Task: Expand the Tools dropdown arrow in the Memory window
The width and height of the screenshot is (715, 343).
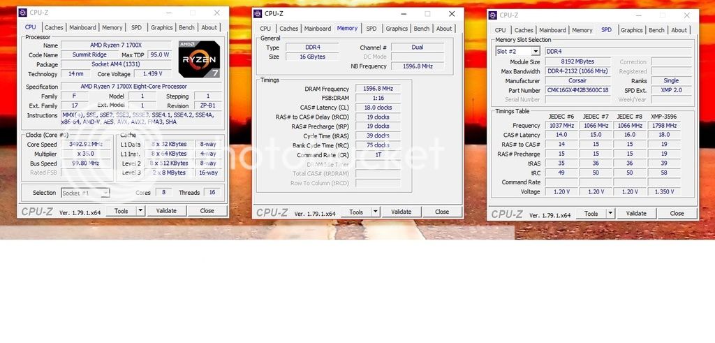Action: 375,212
